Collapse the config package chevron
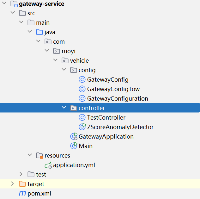200x199 pixels. [64, 70]
